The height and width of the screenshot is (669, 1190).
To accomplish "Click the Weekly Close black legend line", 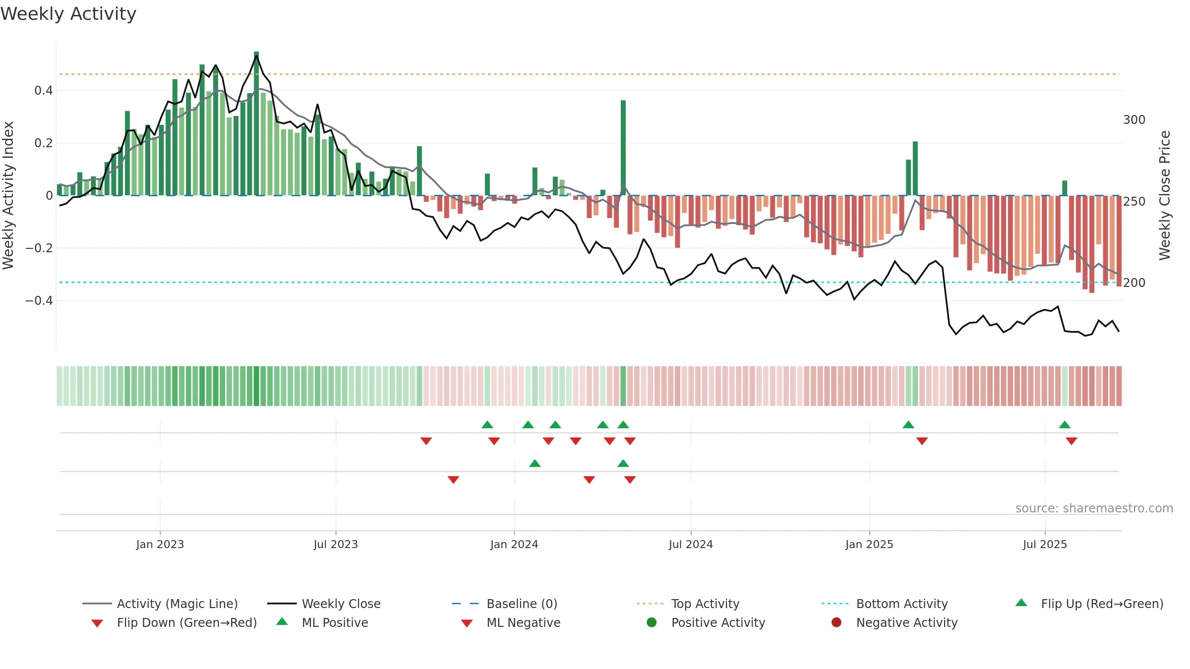I will click(x=282, y=604).
